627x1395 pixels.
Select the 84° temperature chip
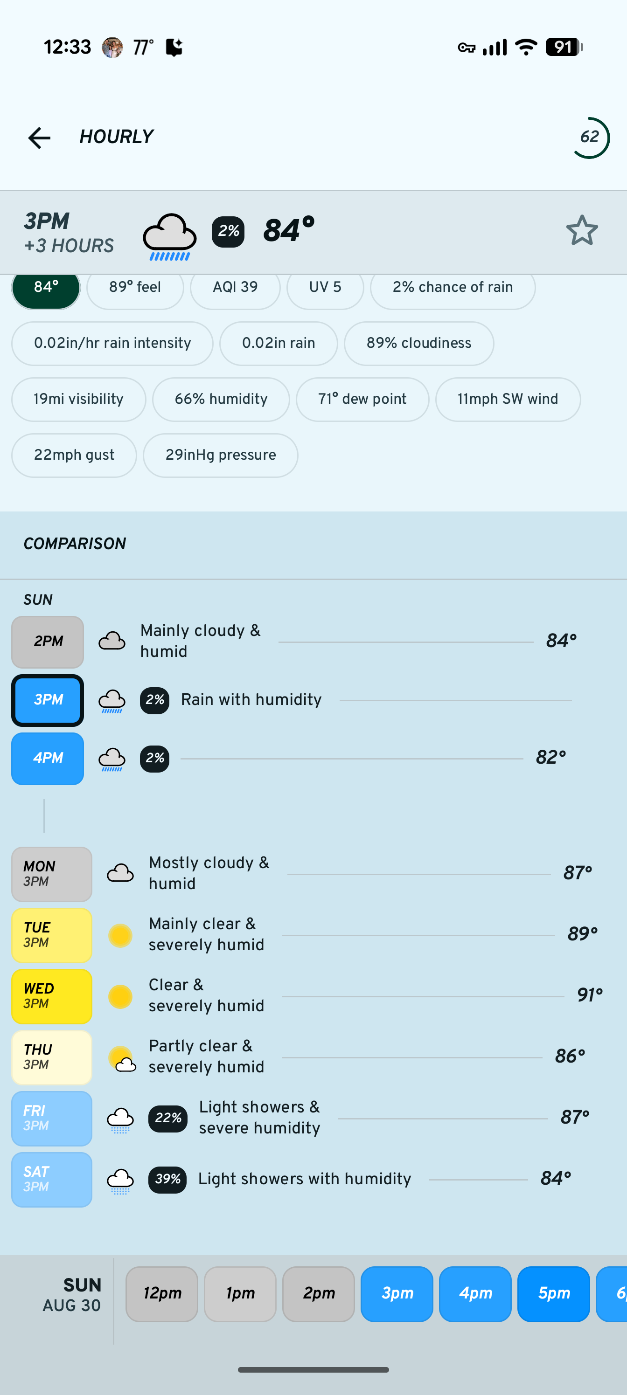(46, 288)
